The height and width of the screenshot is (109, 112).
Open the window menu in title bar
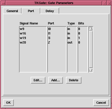pos(3,3)
